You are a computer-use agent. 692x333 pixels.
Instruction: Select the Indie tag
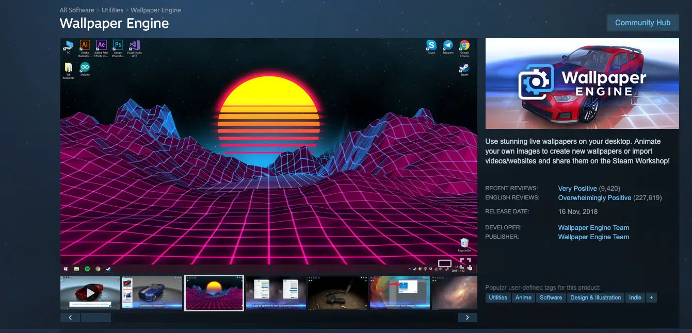point(635,297)
